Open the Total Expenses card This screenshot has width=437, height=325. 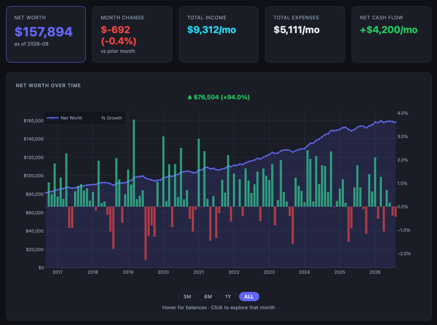pyautogui.click(x=305, y=34)
